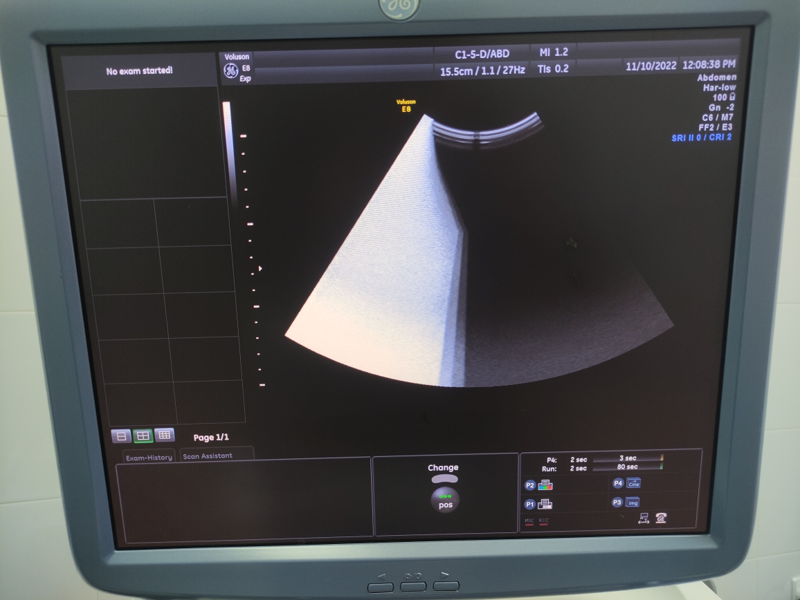Switch to the Scan Assistant tab

coord(208,456)
